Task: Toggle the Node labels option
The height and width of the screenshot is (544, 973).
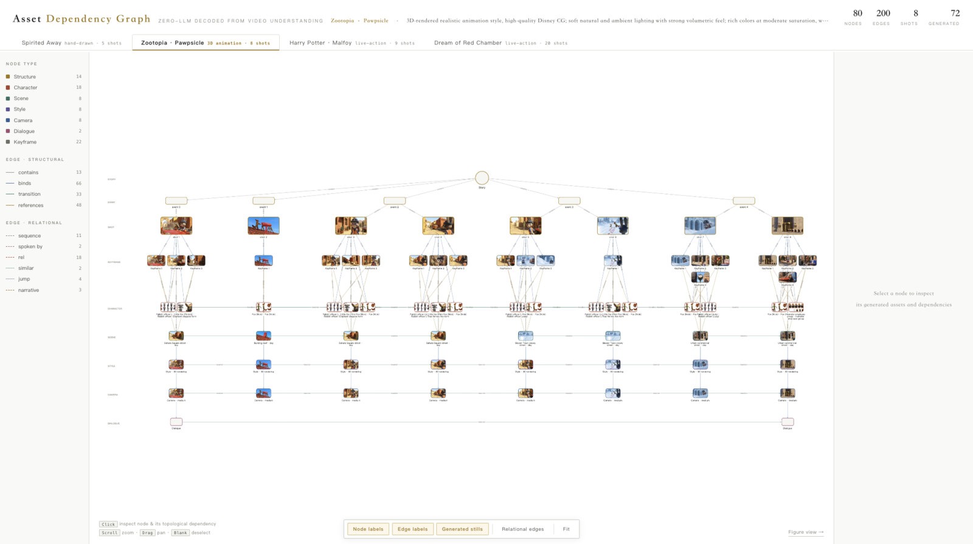Action: click(368, 529)
